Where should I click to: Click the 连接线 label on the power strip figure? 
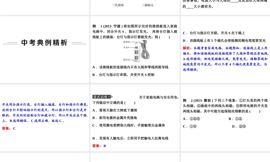(126, 42)
